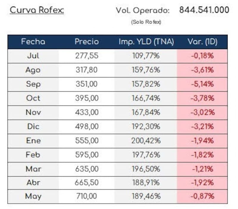Click the Fecha column header
This screenshot has height=209, width=238.
point(33,42)
